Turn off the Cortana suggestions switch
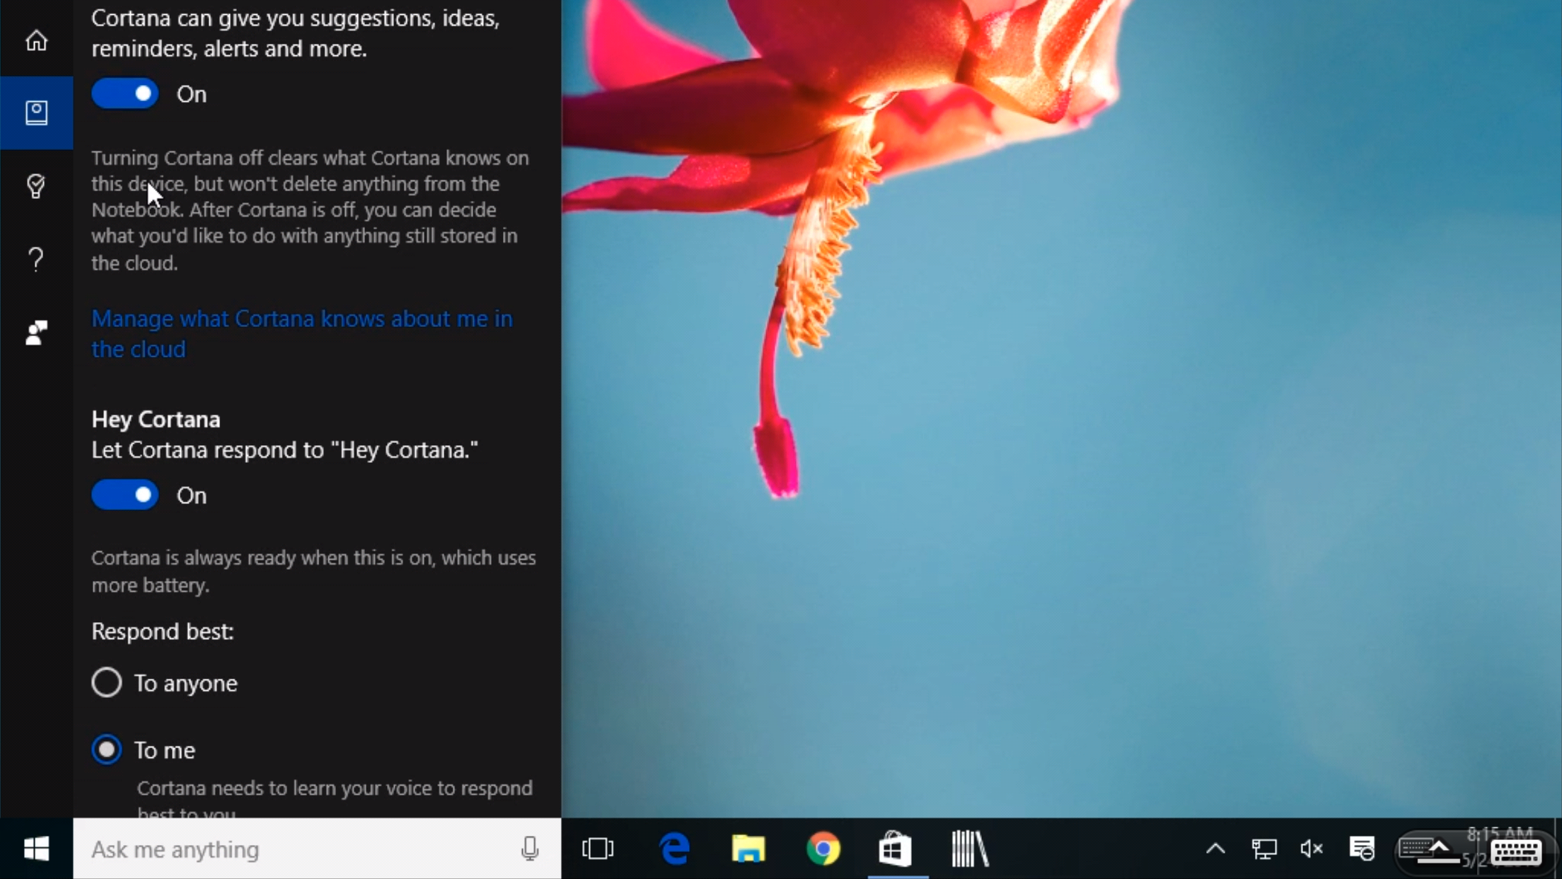This screenshot has width=1562, height=879. click(x=125, y=93)
